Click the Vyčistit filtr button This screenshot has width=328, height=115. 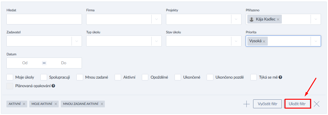[267, 104]
